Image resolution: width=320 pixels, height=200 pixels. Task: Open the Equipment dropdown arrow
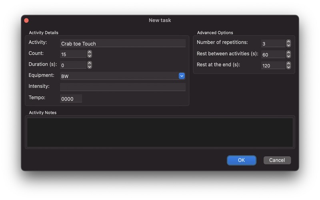[182, 76]
